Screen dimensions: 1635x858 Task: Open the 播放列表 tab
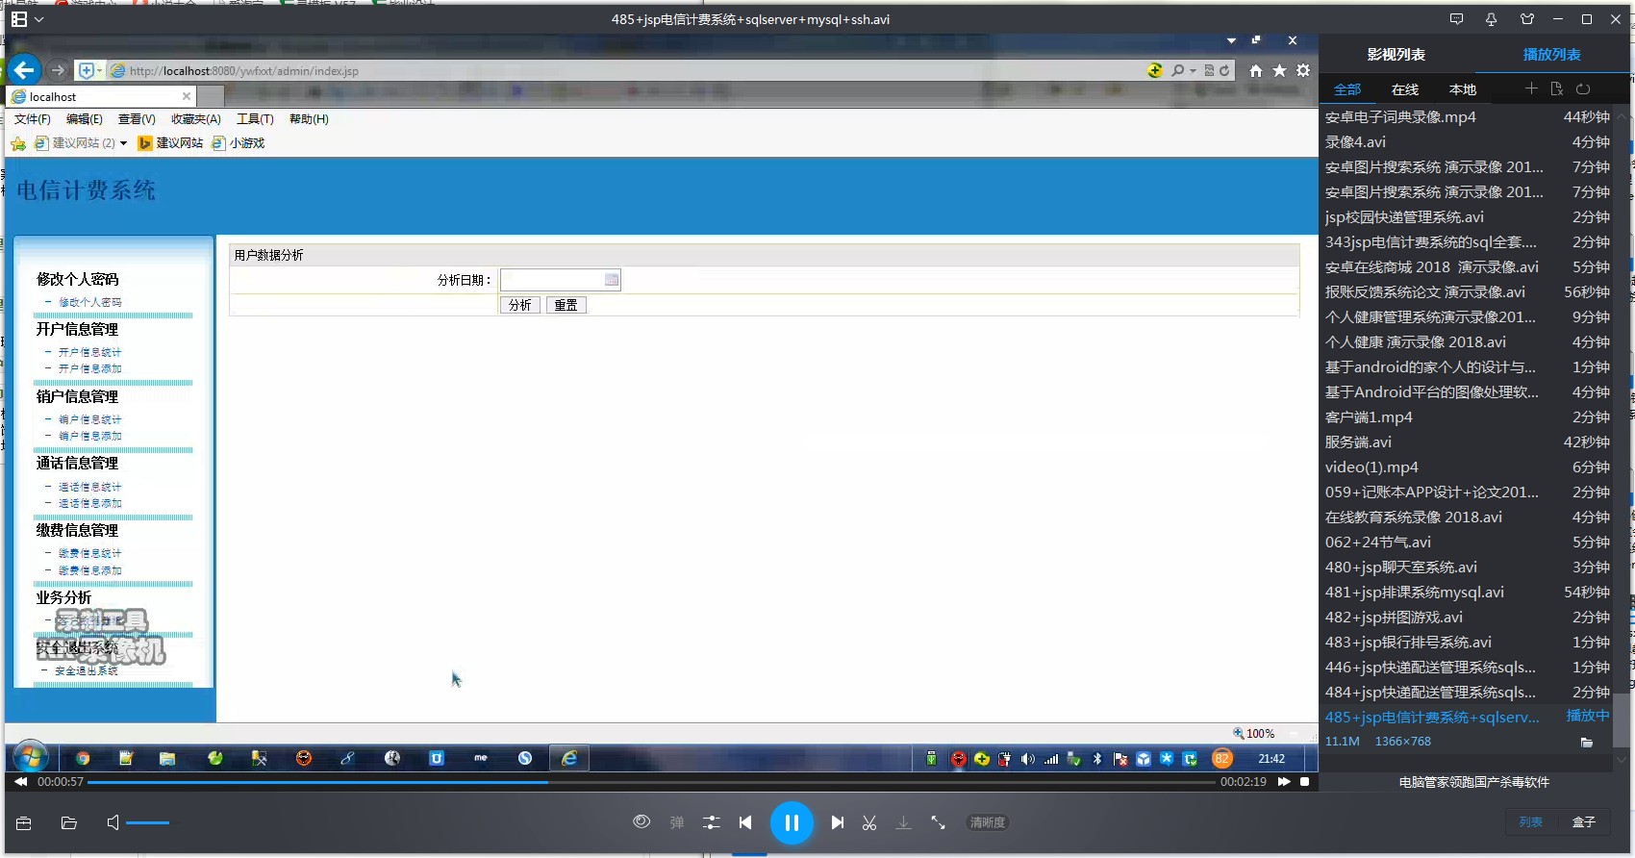click(x=1552, y=55)
